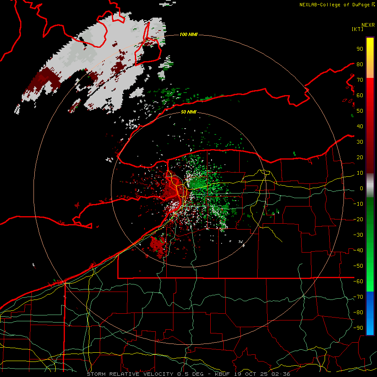Click the -20 scale value
377x377 pixels.
coord(358,219)
